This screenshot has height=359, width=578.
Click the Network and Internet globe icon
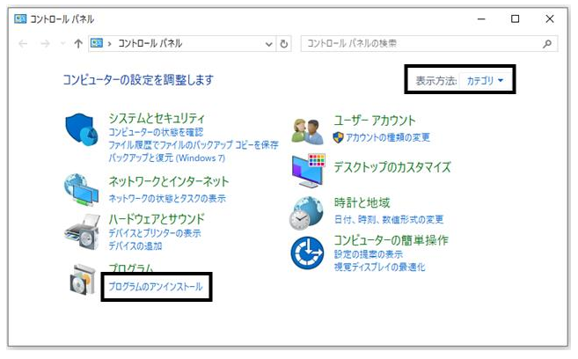[x=82, y=189]
